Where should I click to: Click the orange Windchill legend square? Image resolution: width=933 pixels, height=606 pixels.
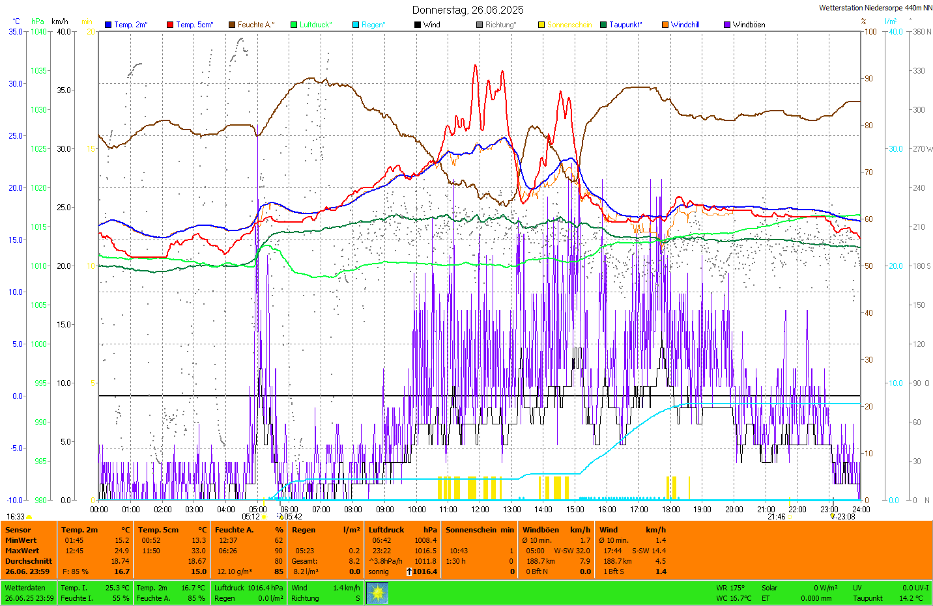tap(665, 25)
